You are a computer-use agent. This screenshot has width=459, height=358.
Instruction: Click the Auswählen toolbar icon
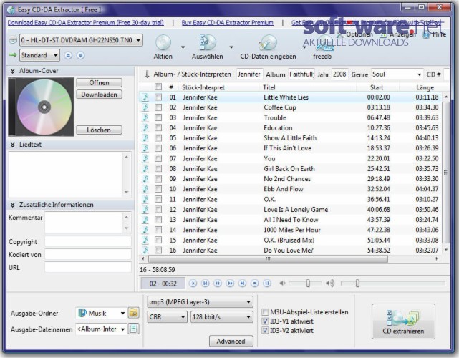[207, 43]
